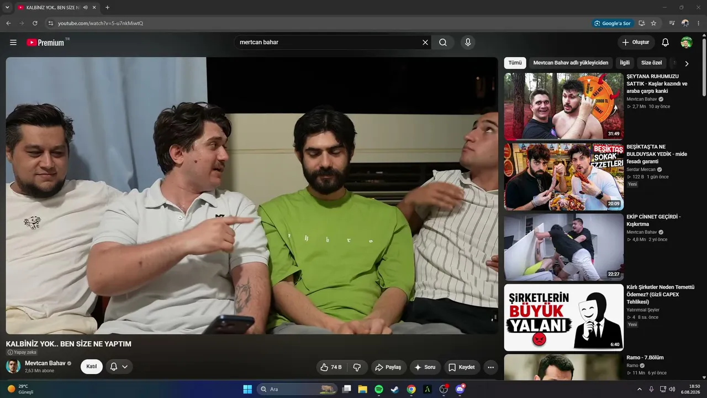The width and height of the screenshot is (707, 398).
Task: Open Discord from the taskbar
Action: 460,389
